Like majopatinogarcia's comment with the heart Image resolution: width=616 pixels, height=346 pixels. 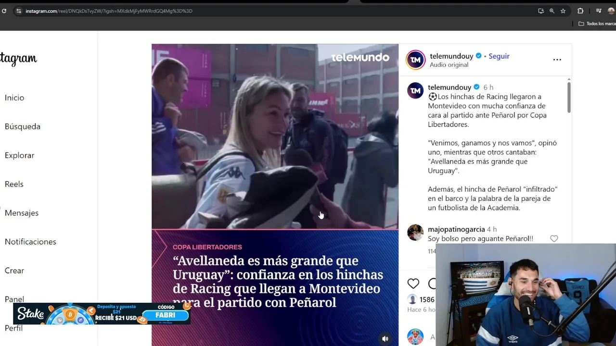554,239
